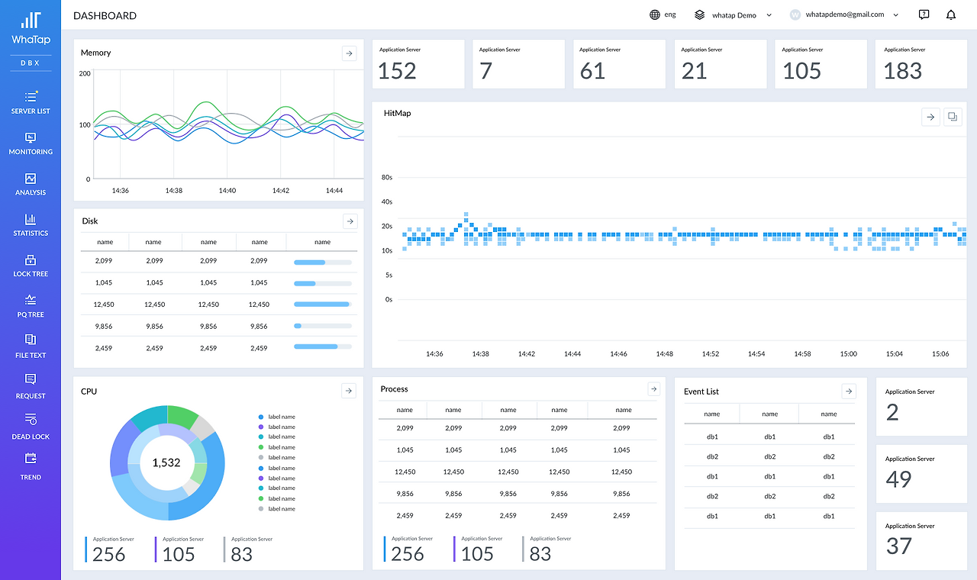Open the Event List detail arrow
Screen dimensions: 977x580
(848, 391)
